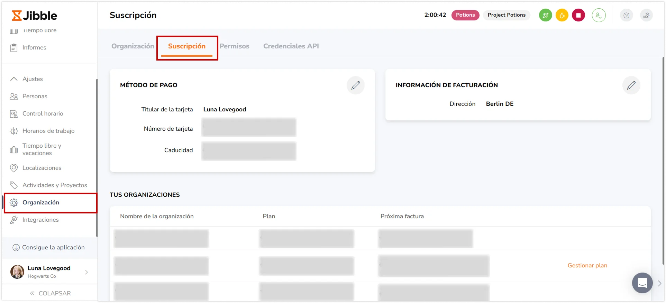
Task: Click the running timer 2:00:42
Action: pyautogui.click(x=435, y=15)
